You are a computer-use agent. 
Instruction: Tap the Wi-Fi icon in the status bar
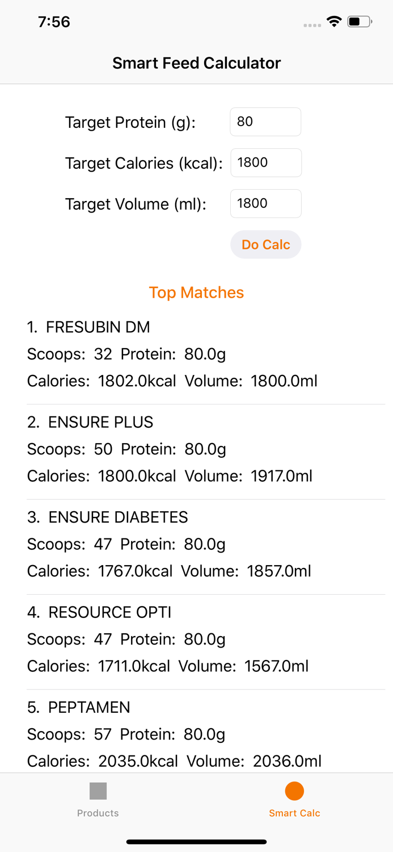pyautogui.click(x=333, y=21)
